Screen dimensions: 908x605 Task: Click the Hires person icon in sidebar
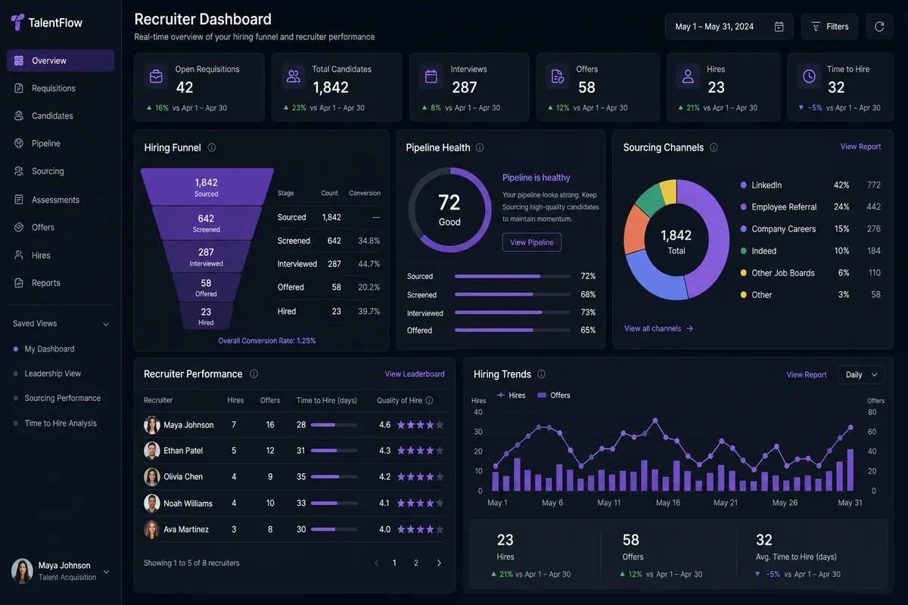click(x=19, y=255)
